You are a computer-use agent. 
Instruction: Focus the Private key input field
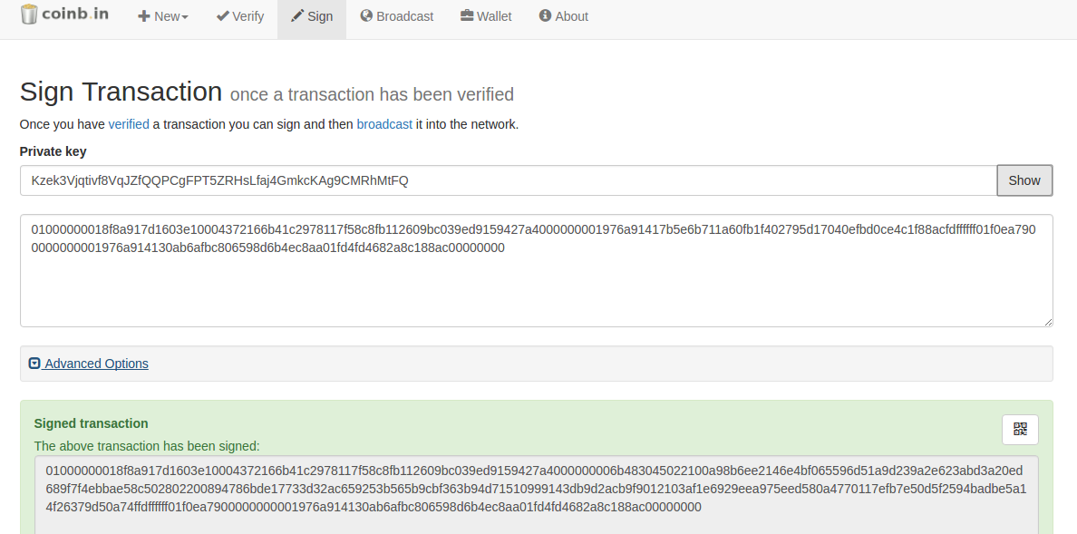pyautogui.click(x=508, y=180)
